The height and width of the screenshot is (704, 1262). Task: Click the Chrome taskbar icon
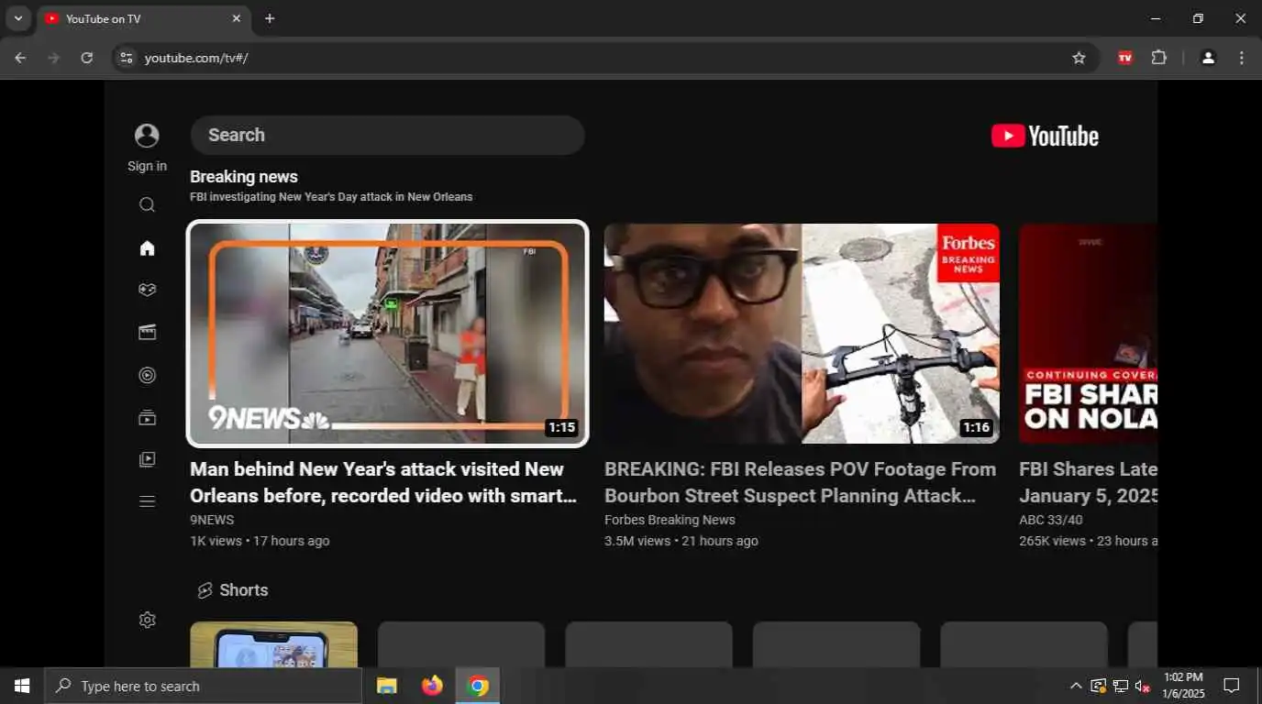[478, 686]
